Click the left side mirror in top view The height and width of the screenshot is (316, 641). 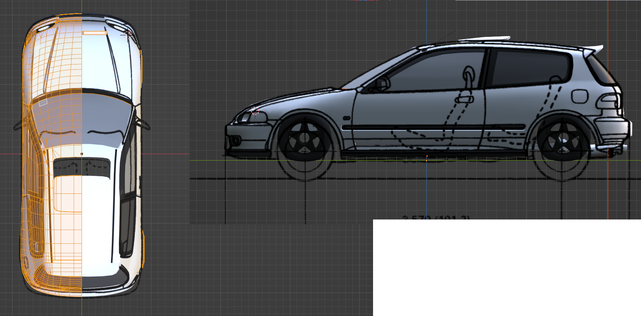coord(20,124)
